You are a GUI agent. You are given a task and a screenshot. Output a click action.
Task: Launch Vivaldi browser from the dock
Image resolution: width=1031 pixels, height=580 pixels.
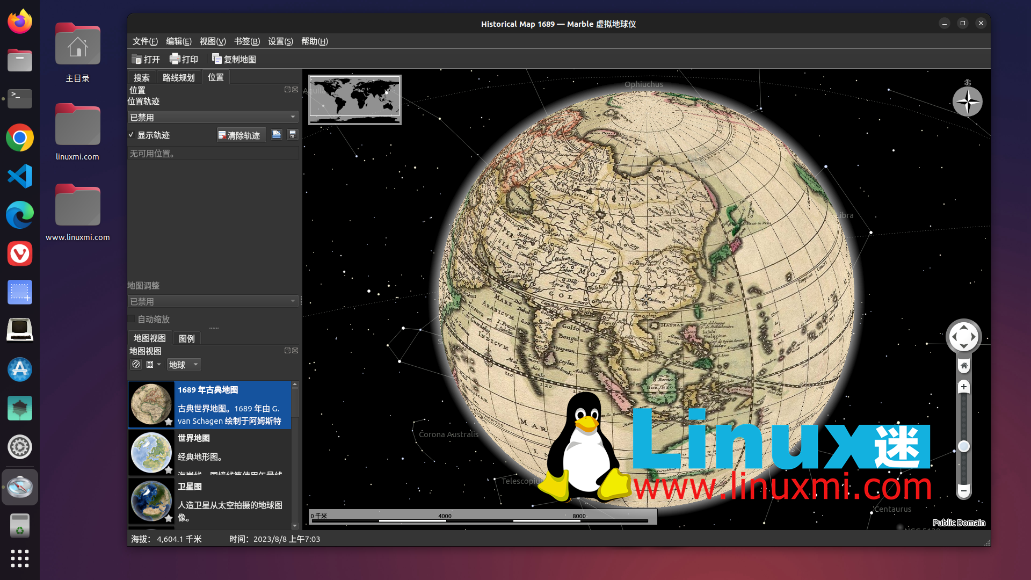(x=20, y=253)
